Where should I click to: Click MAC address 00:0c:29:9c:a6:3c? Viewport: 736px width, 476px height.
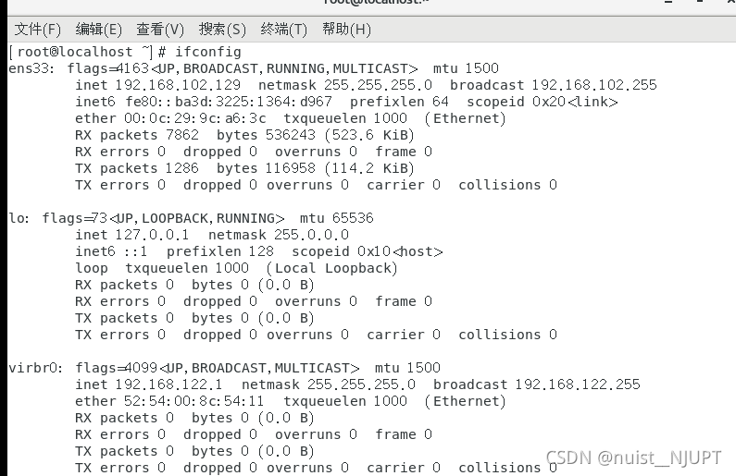pos(195,118)
